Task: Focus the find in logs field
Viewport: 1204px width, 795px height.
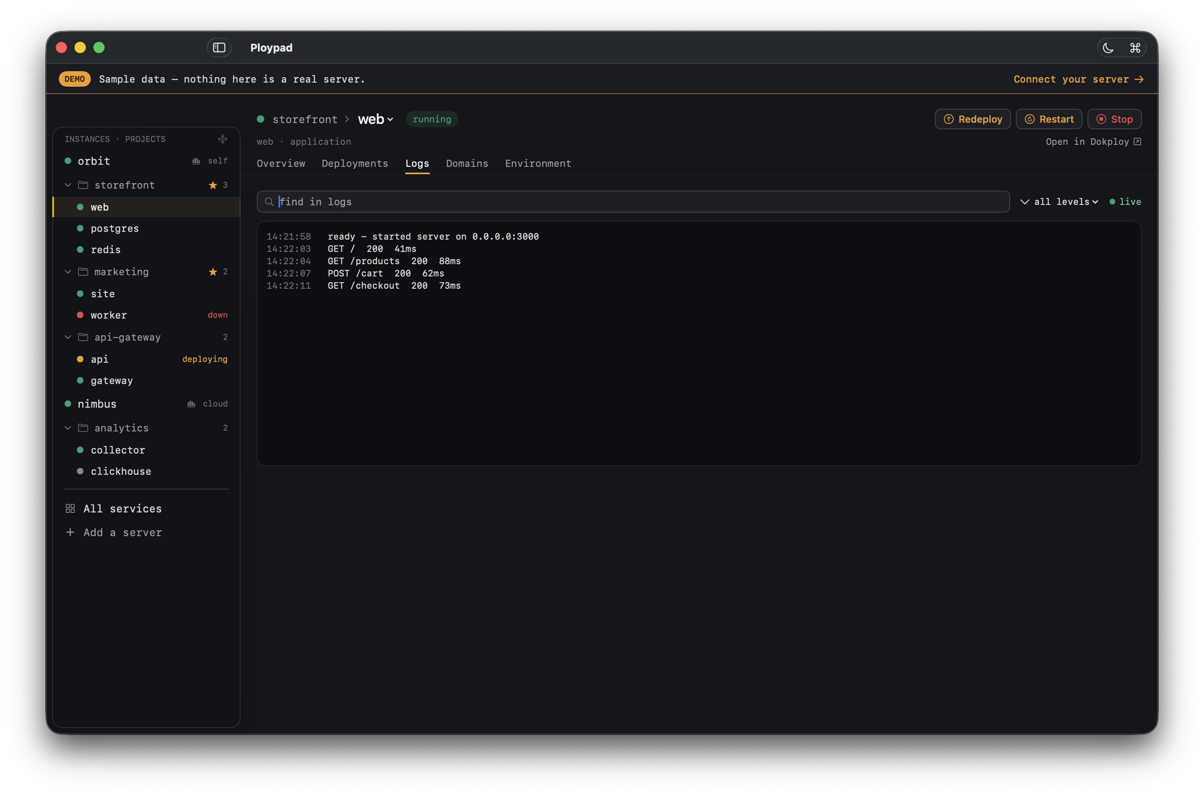Action: 633,202
